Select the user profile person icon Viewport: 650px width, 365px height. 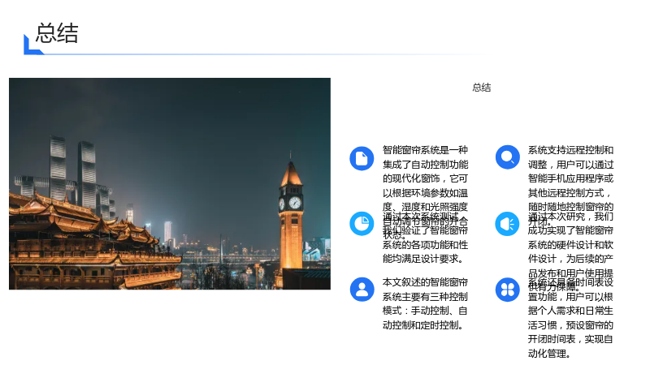[362, 290]
